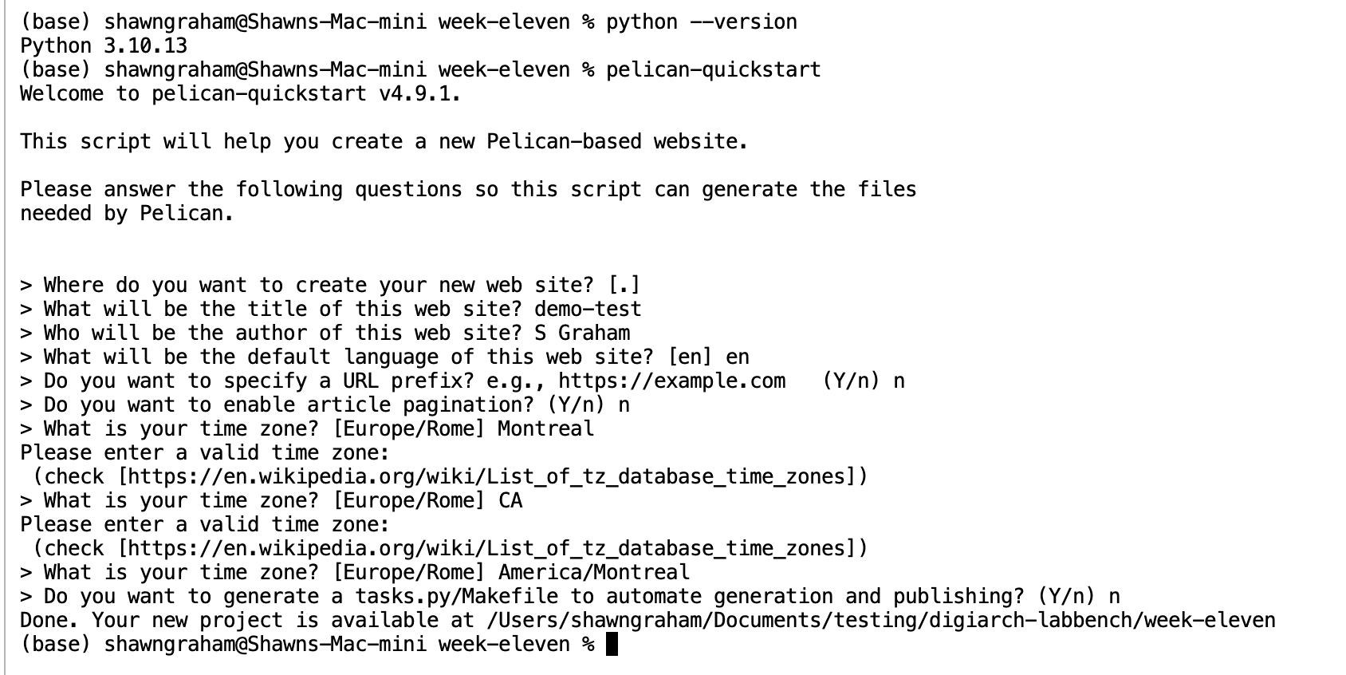Click 'Where do you want to create' line

pyautogui.click(x=331, y=285)
